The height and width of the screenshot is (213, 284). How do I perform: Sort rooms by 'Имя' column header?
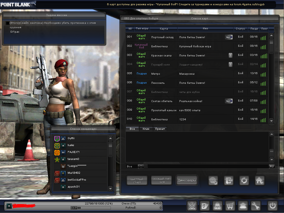pos(205,28)
